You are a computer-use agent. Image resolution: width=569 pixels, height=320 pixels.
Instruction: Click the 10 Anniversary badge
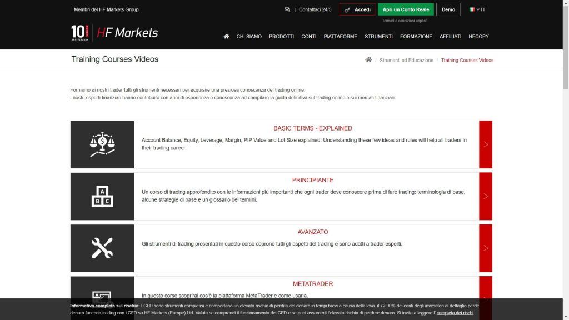point(80,33)
